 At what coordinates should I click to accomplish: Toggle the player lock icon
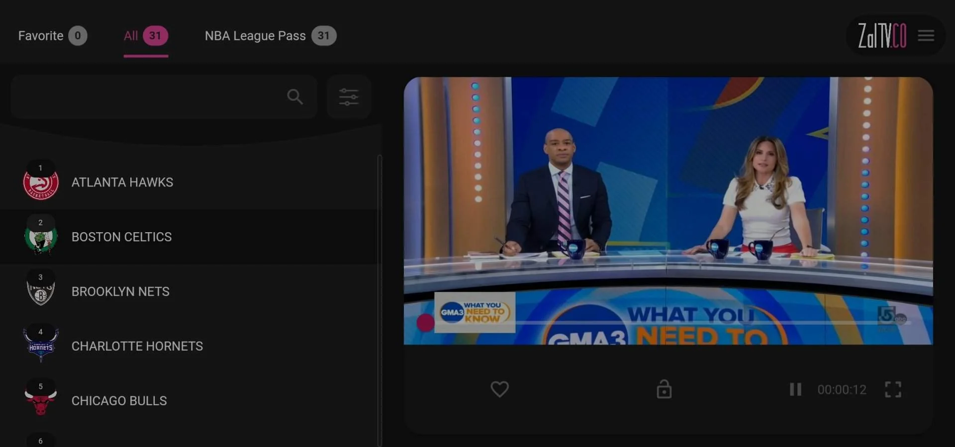pyautogui.click(x=664, y=389)
